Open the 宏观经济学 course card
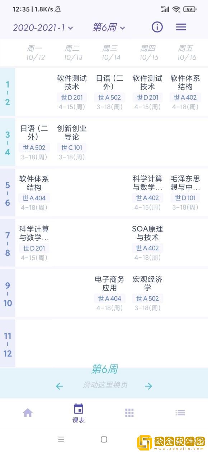The height and width of the screenshot is (452, 208). 147,293
